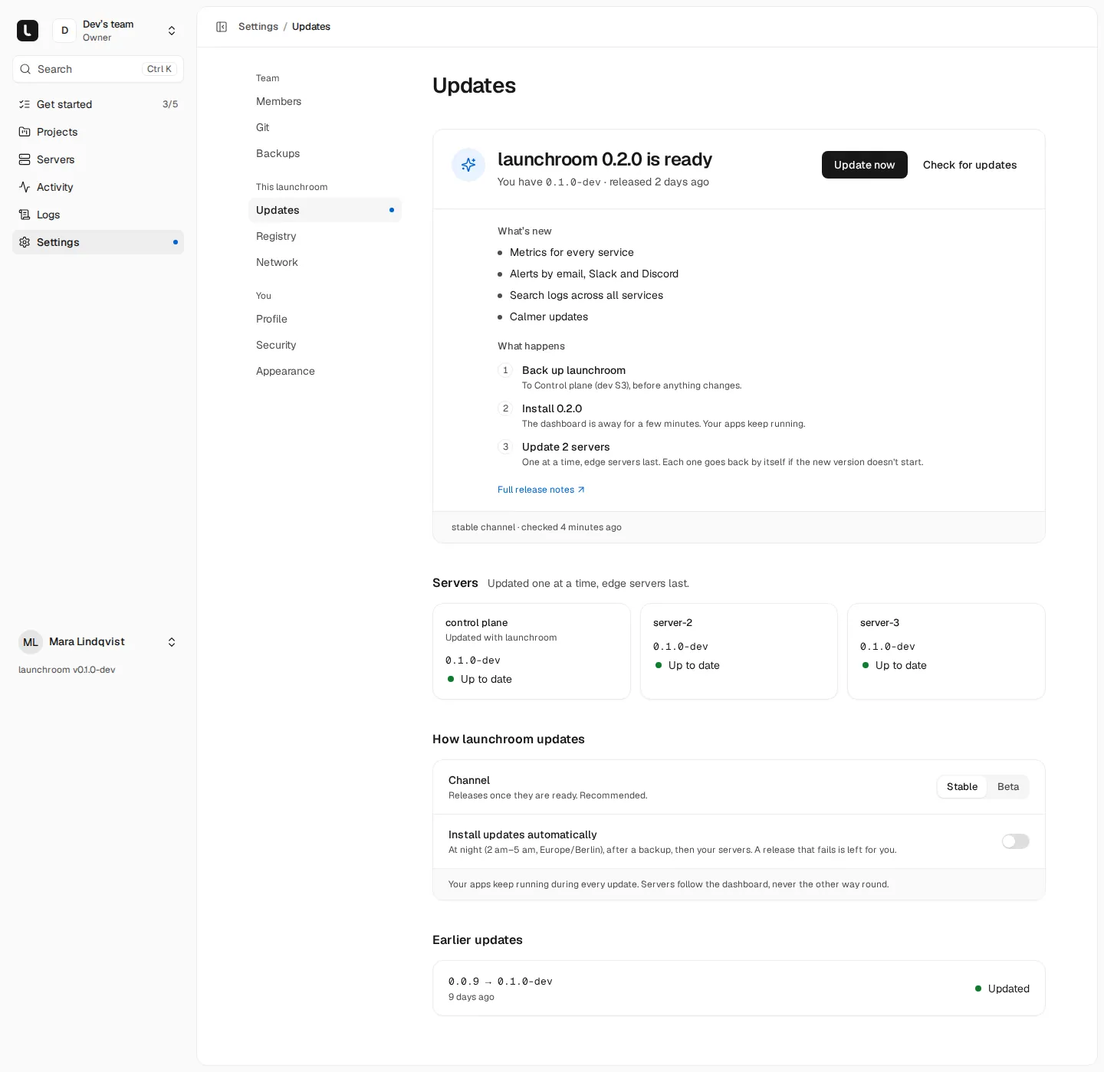
Task: Click the D team avatar
Action: pos(64,31)
